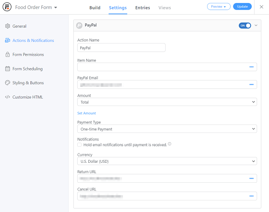The image size is (269, 212).
Task: Go to the Views tab
Action: 165,8
